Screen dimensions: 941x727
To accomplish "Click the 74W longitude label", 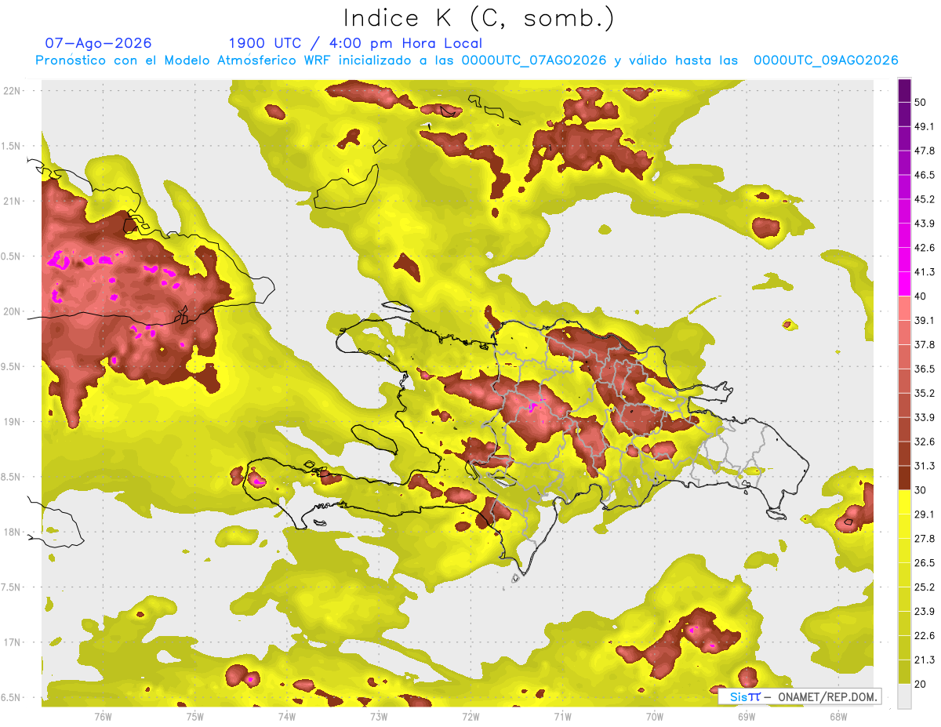I will 287,715.
